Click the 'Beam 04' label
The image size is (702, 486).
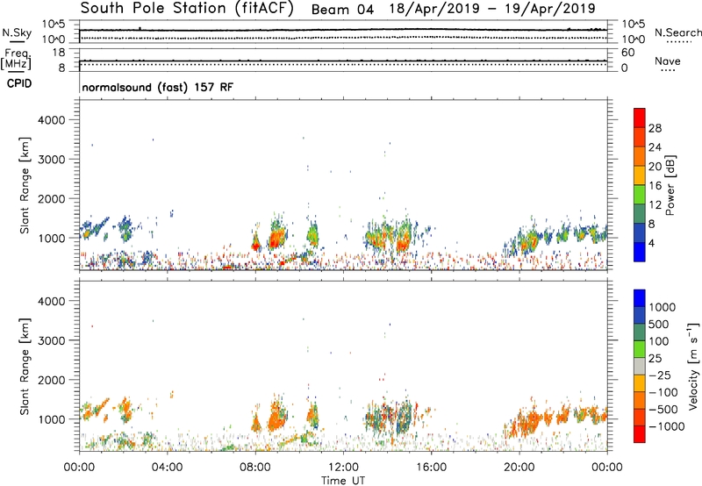342,10
